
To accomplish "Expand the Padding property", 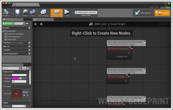I will [3, 81].
